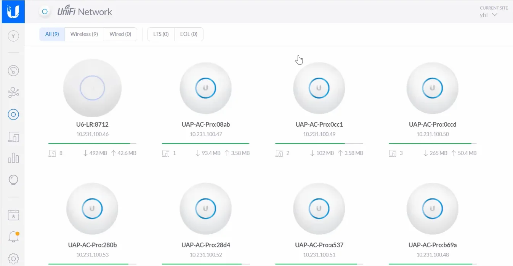Open the UAP-AC-Pro:0ccd device image
Image resolution: width=513 pixels, height=266 pixels.
coord(433,88)
